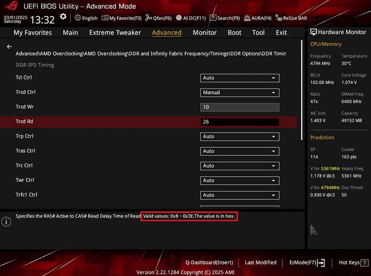Open Q-Dashboard(Insert)
This screenshot has width=371, height=276.
[209, 263]
